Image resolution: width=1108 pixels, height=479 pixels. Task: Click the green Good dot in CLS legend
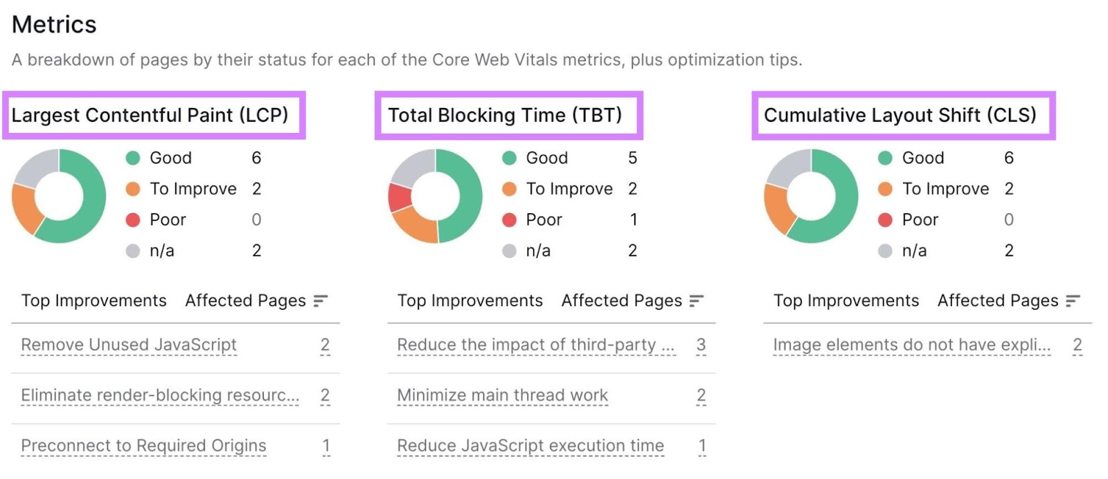click(x=885, y=158)
